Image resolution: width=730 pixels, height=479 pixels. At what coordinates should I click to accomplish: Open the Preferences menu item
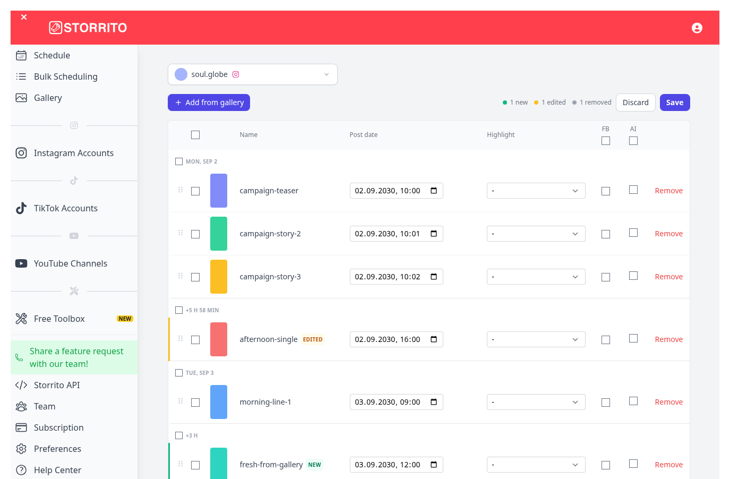74,449
